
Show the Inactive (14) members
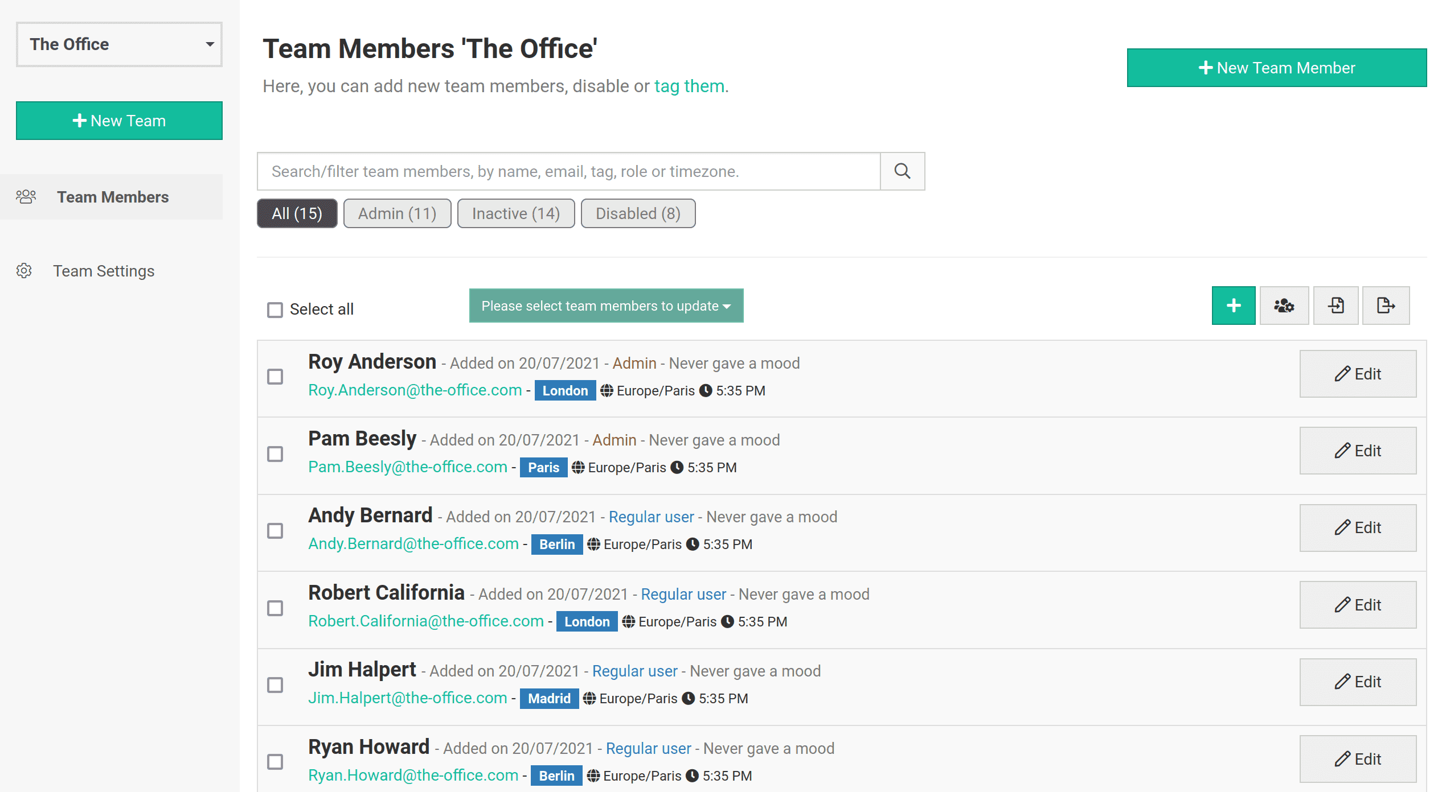pos(515,213)
